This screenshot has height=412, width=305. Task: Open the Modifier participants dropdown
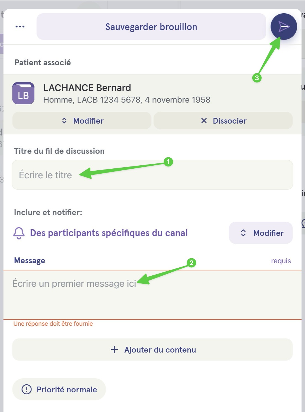tap(261, 233)
